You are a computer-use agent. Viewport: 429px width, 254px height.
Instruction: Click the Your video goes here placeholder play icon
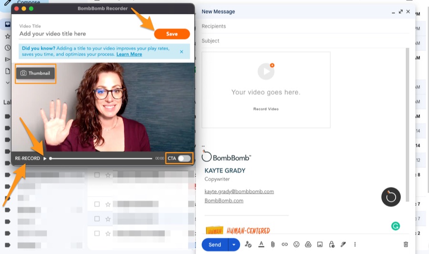tap(266, 71)
